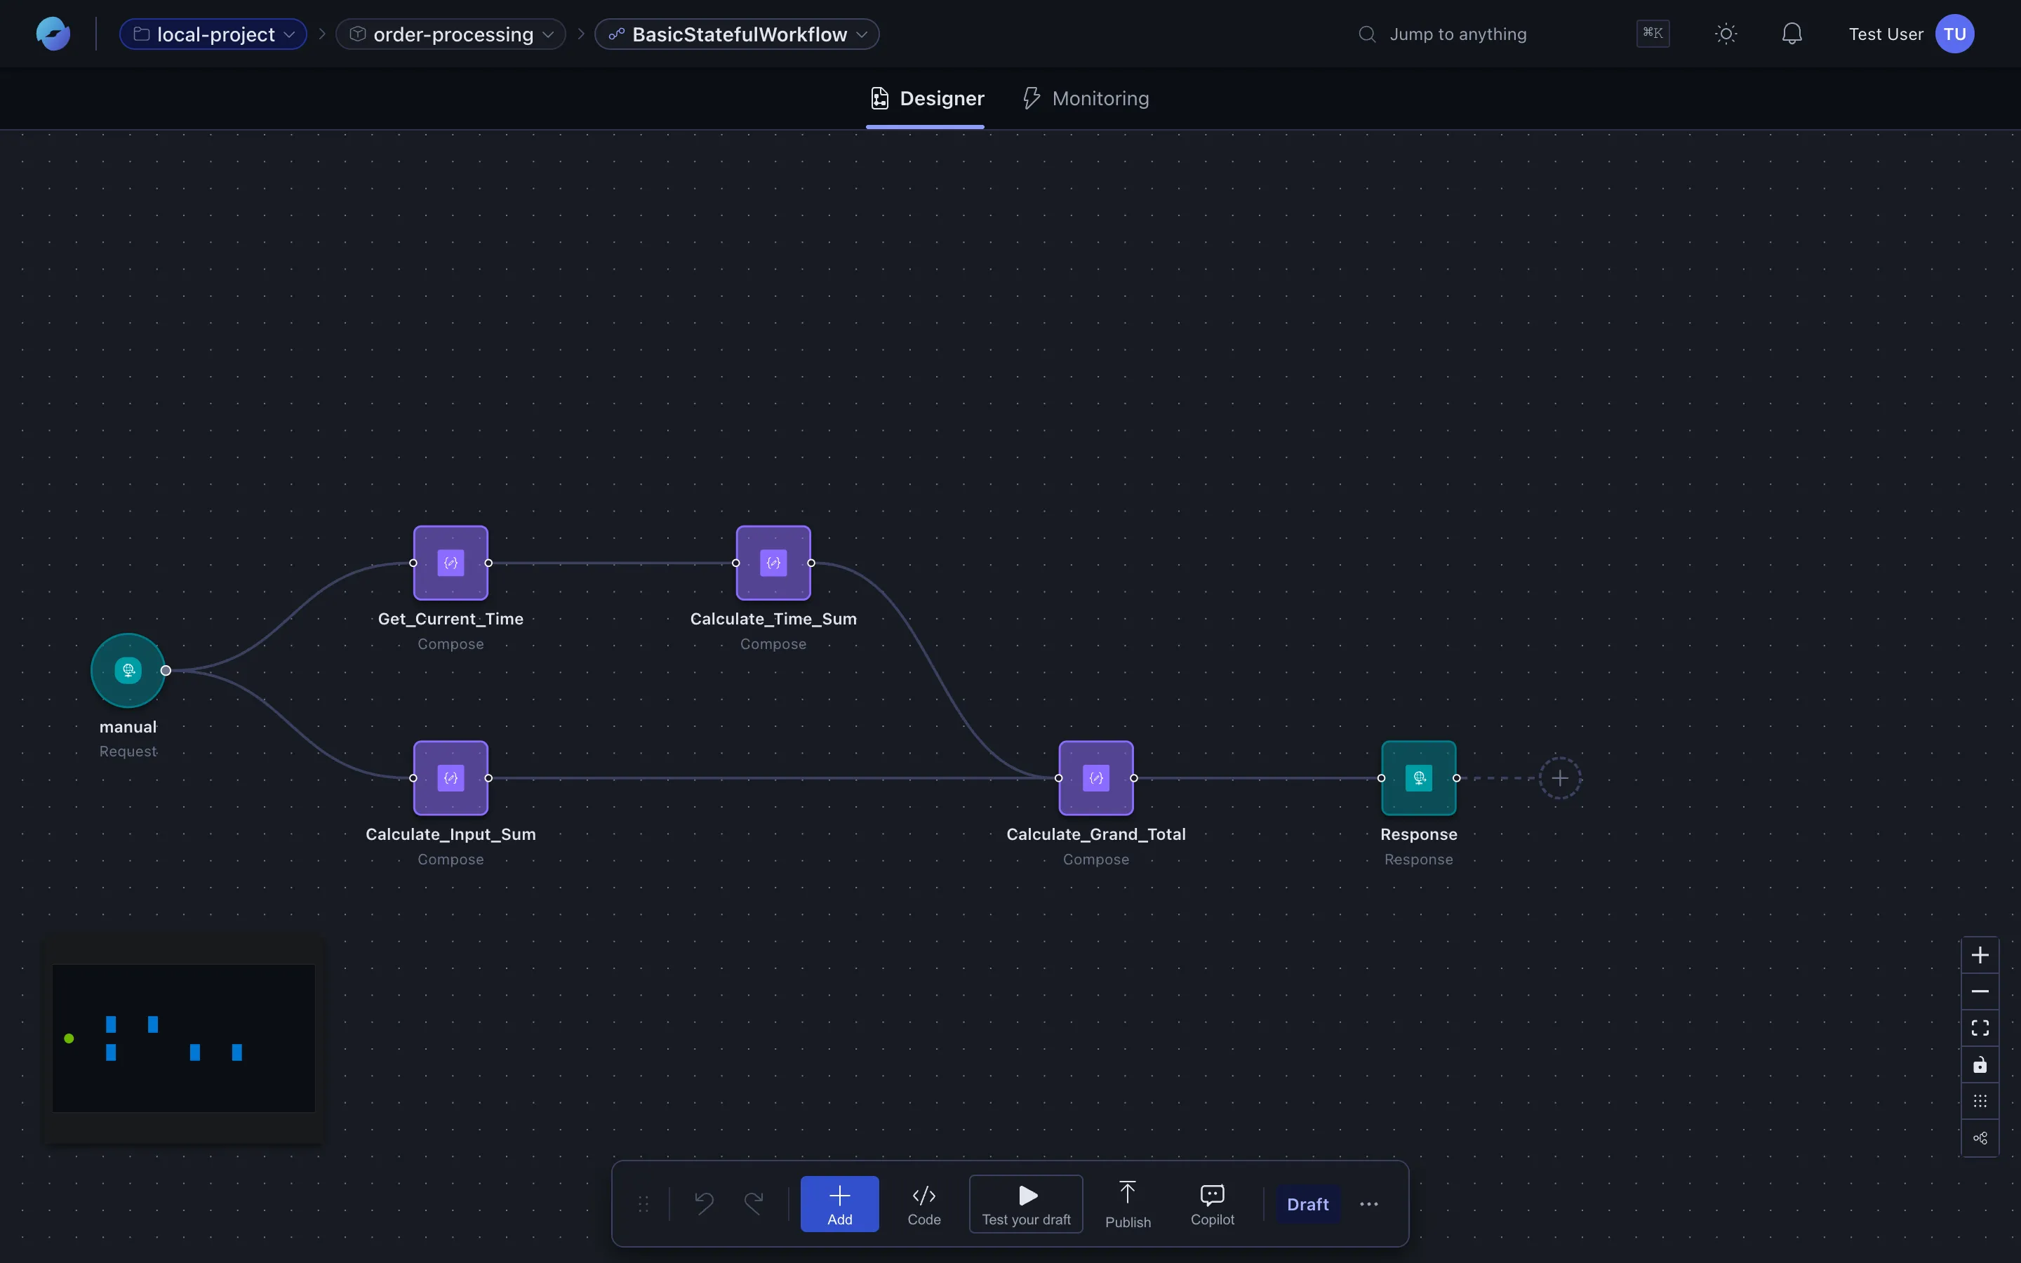Click the Get_Current_Time label
This screenshot has width=2021, height=1263.
coord(451,619)
